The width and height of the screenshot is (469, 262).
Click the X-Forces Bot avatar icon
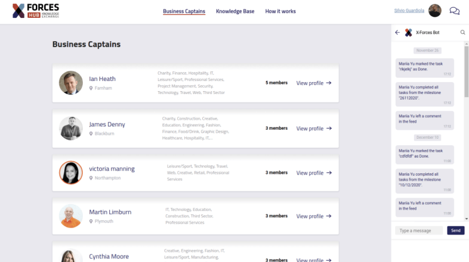coord(409,33)
